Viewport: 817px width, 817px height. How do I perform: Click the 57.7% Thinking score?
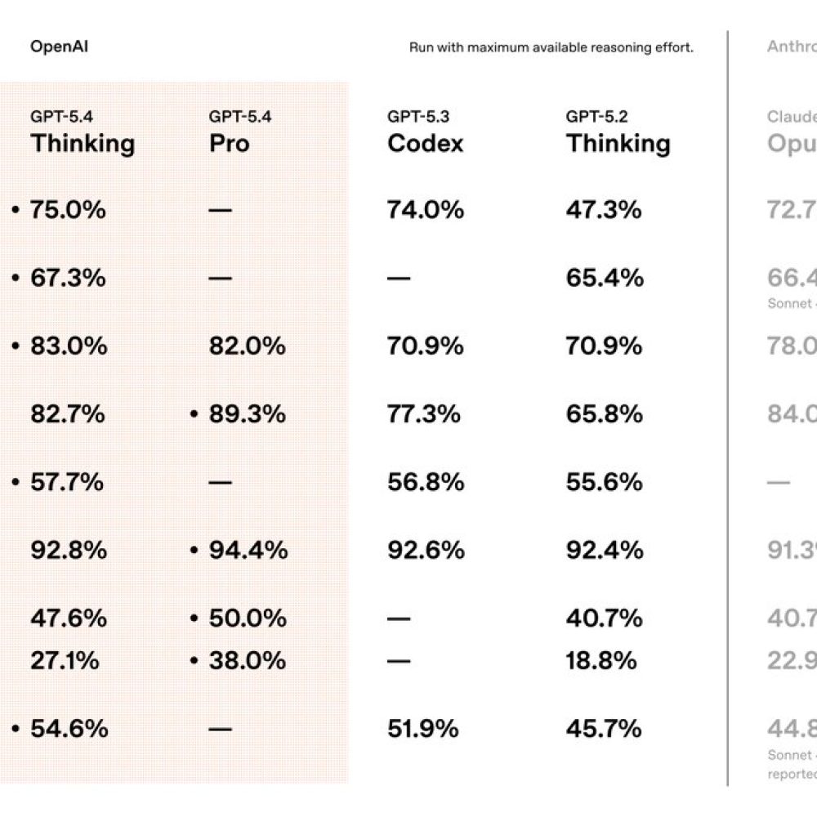[67, 482]
